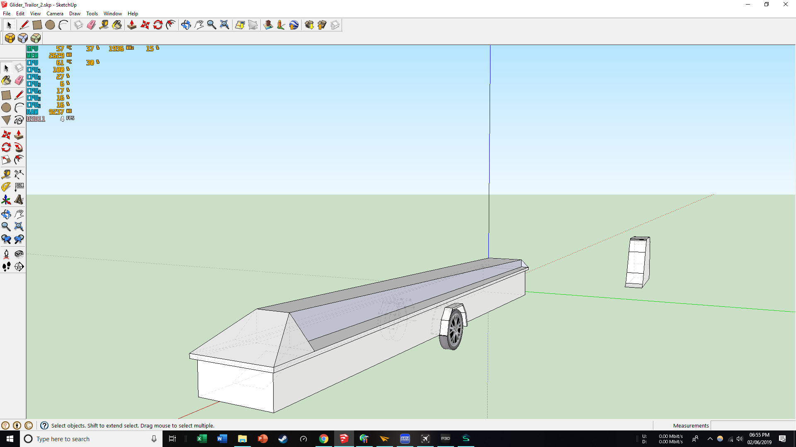
Task: Click into the Measurements value box
Action: [x=752, y=425]
